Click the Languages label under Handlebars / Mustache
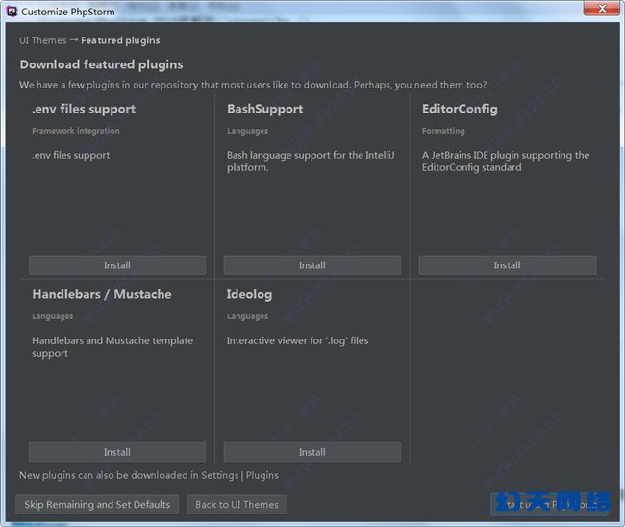This screenshot has width=625, height=527. [x=53, y=316]
